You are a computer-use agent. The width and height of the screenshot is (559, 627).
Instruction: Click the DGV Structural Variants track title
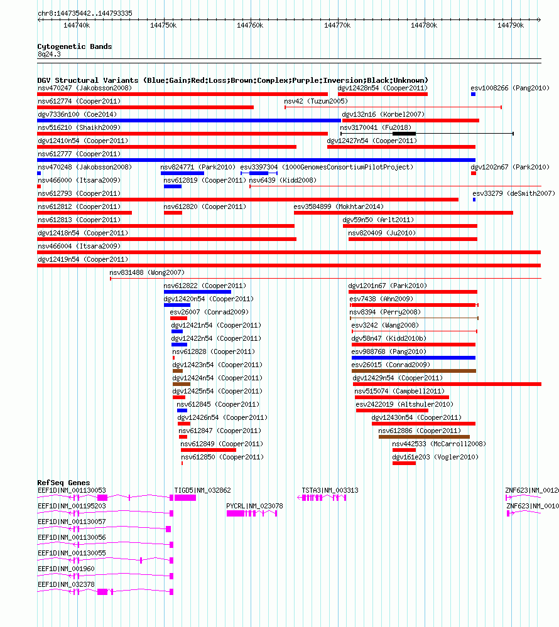(233, 80)
